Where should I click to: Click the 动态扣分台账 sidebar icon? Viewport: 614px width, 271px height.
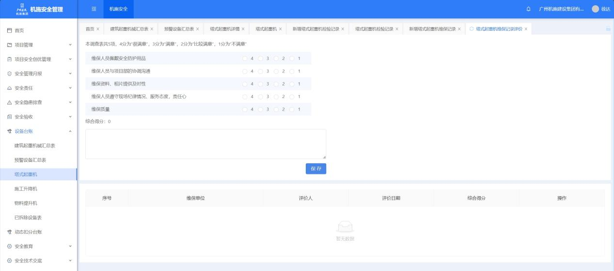point(10,232)
